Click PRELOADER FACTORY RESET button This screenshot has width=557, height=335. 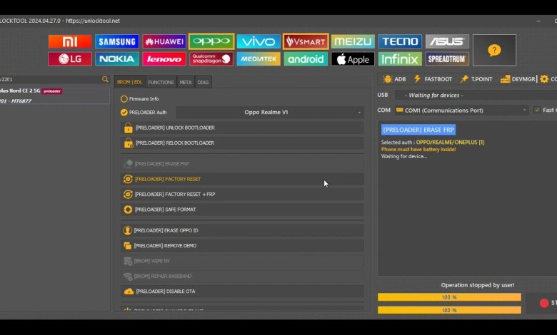coord(242,180)
